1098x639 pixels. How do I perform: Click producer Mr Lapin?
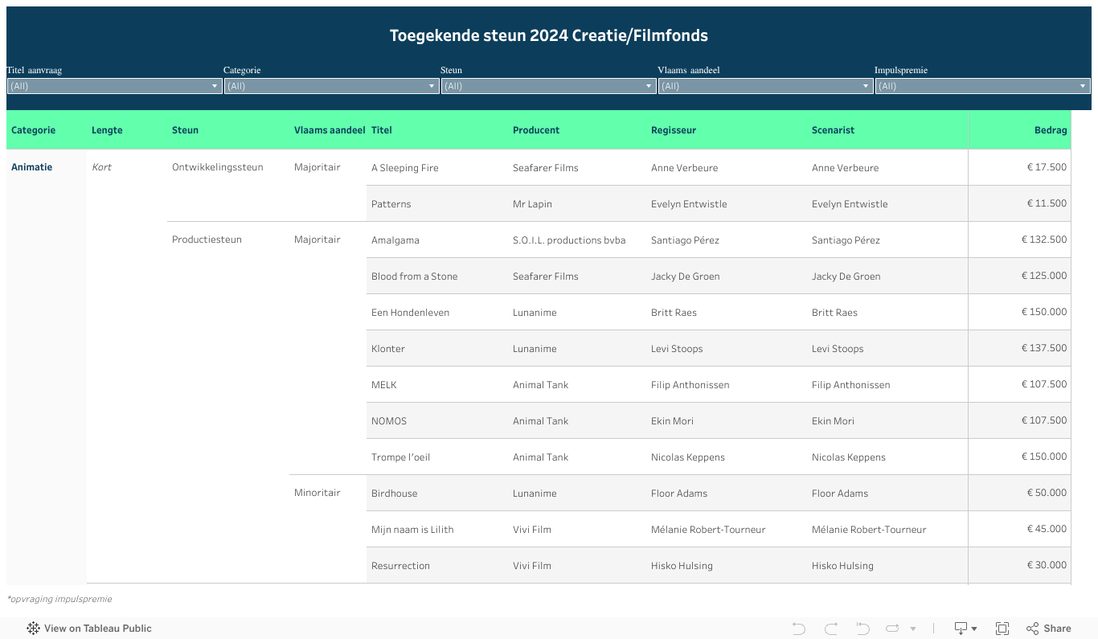click(533, 204)
